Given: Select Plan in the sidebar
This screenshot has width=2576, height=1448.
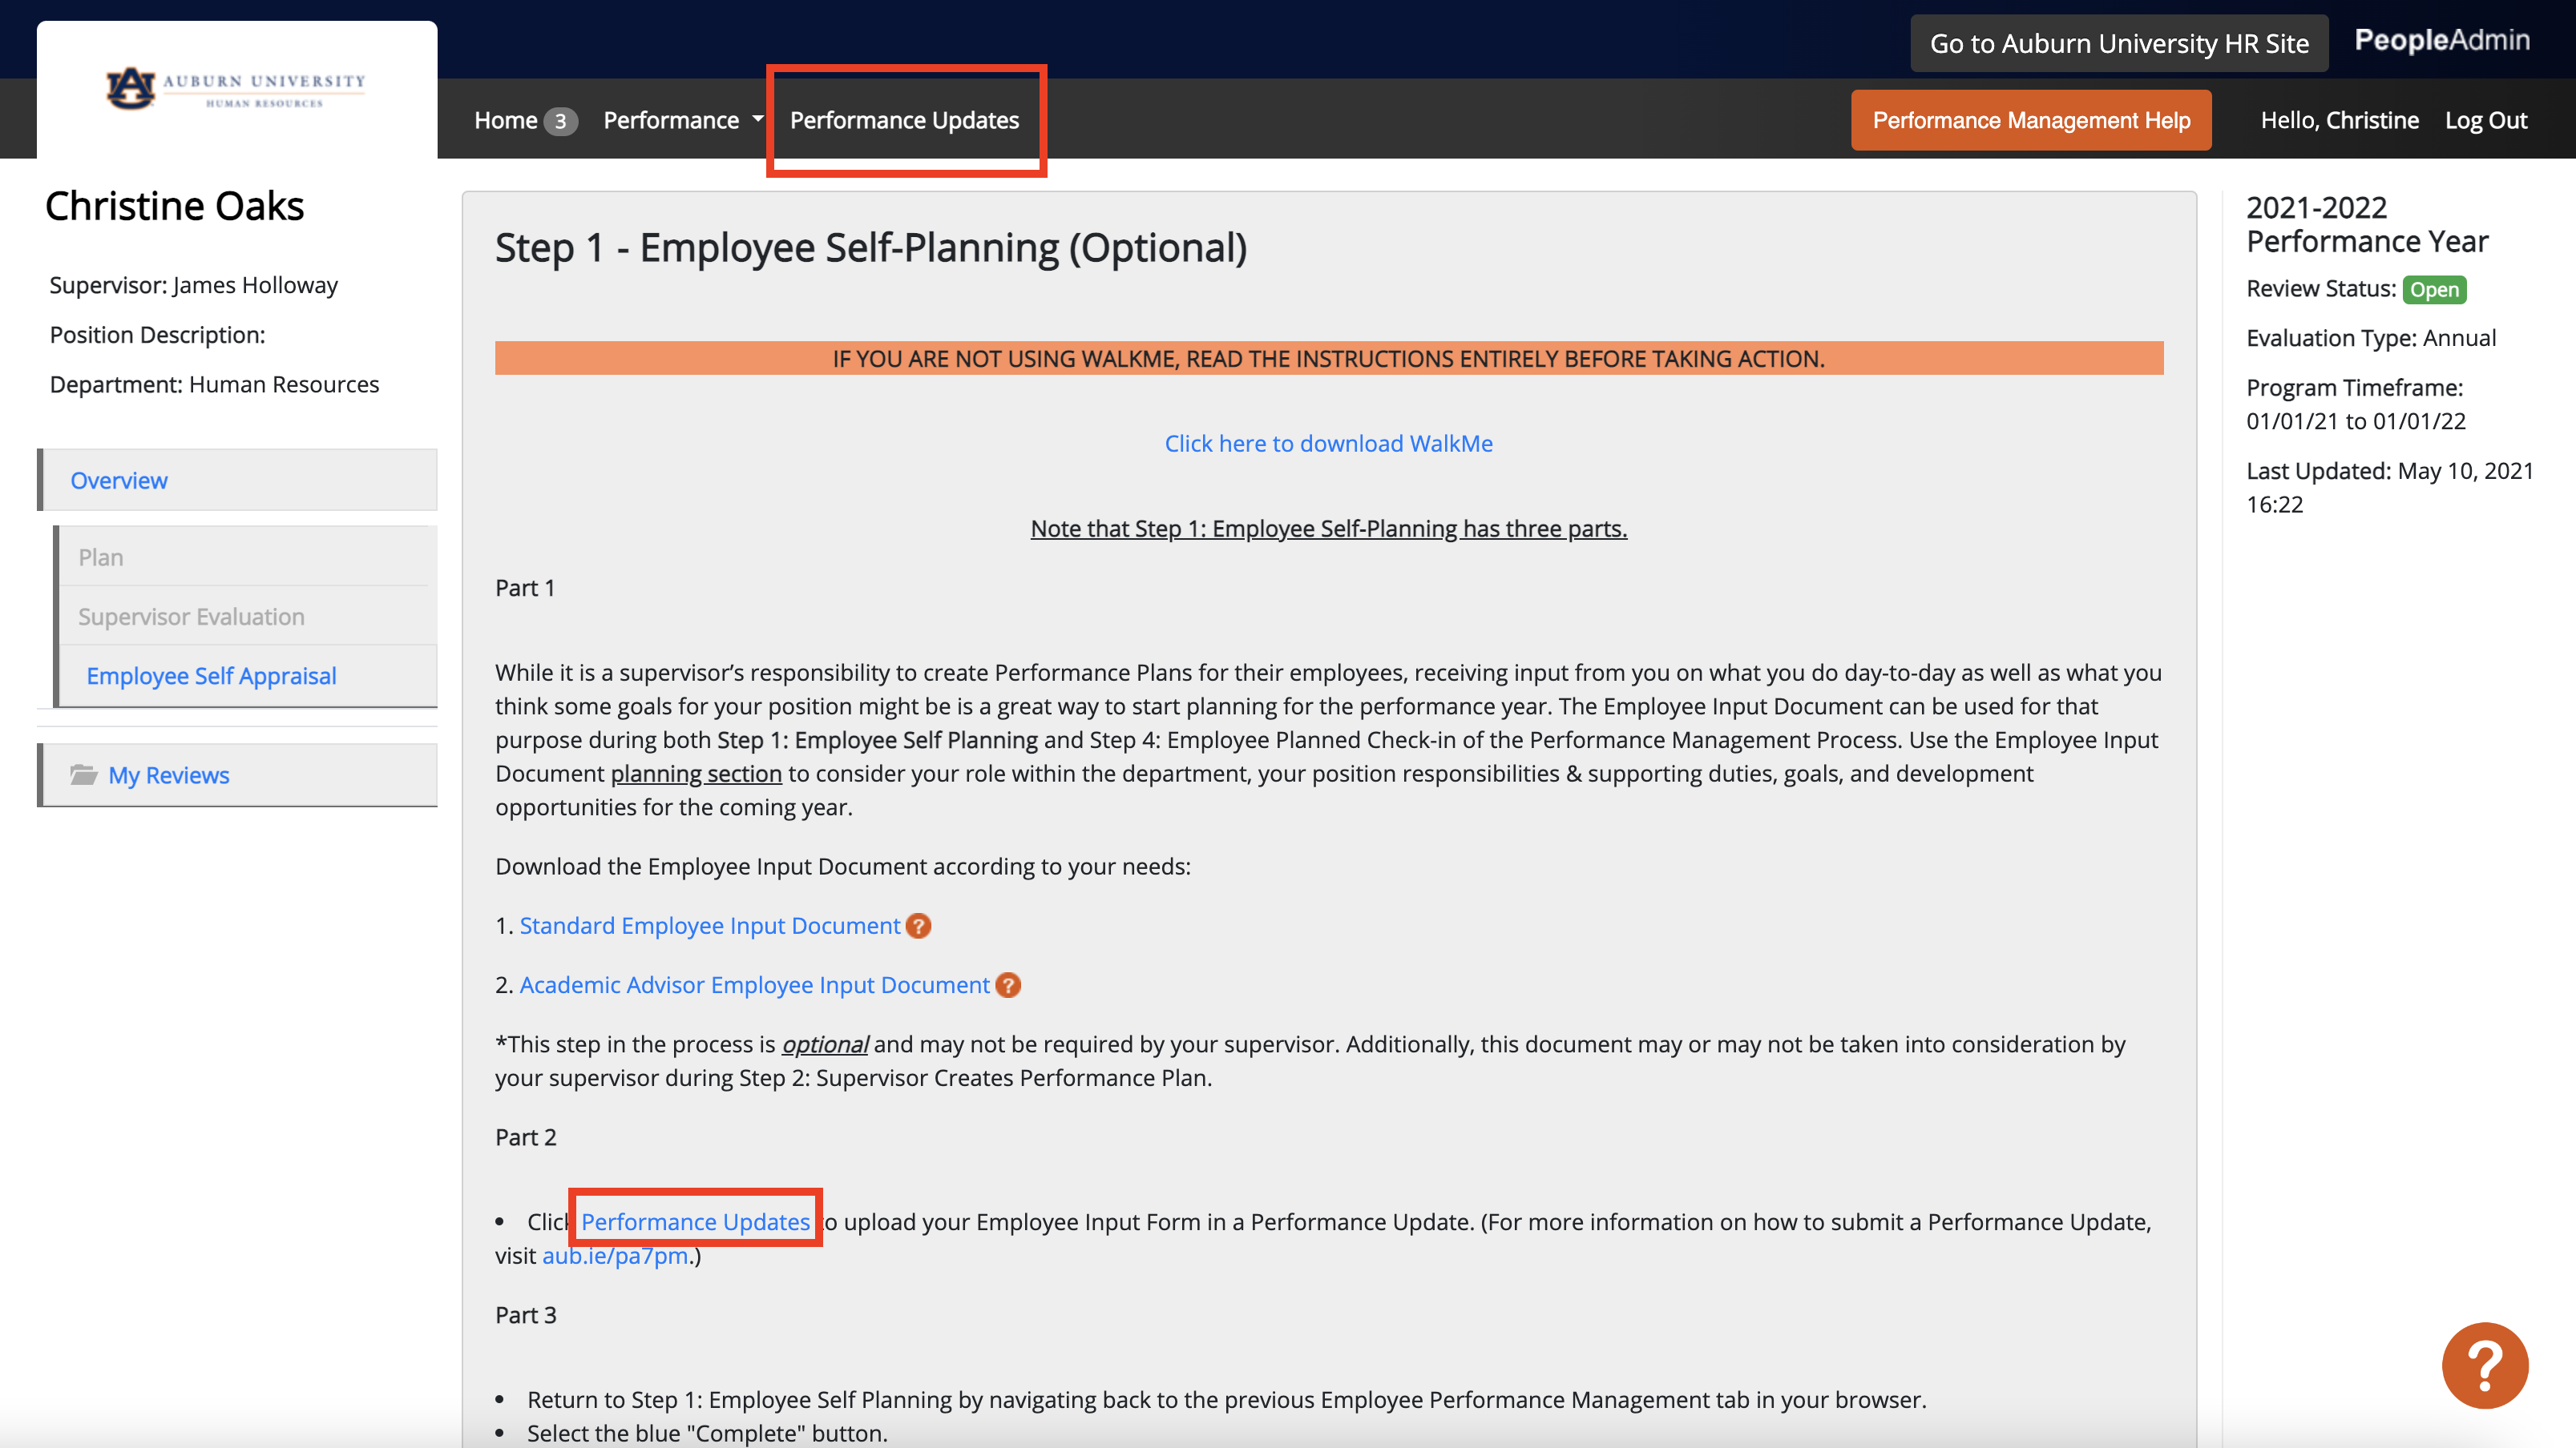Looking at the screenshot, I should tap(246, 557).
